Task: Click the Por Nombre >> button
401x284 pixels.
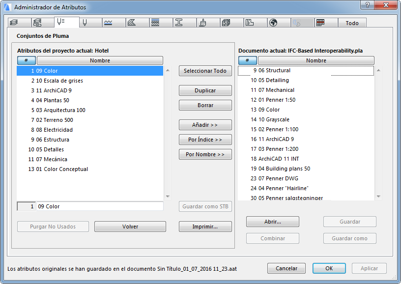Action: [205, 154]
